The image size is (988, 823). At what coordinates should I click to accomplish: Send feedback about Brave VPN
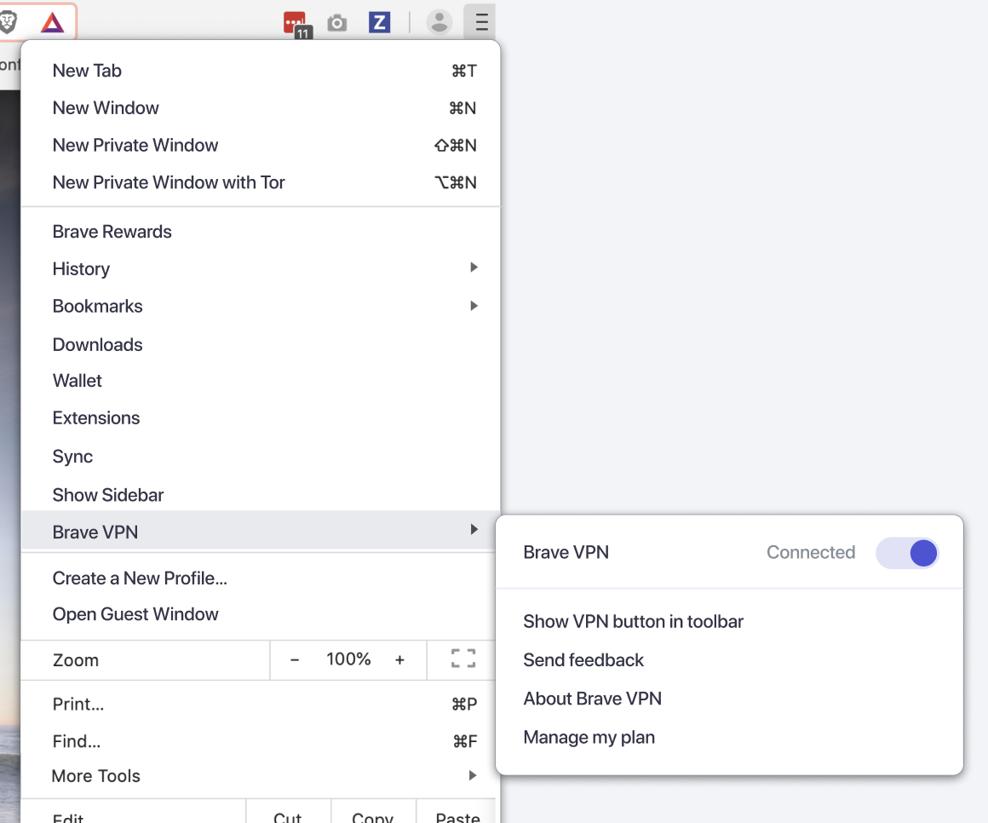pyautogui.click(x=583, y=659)
